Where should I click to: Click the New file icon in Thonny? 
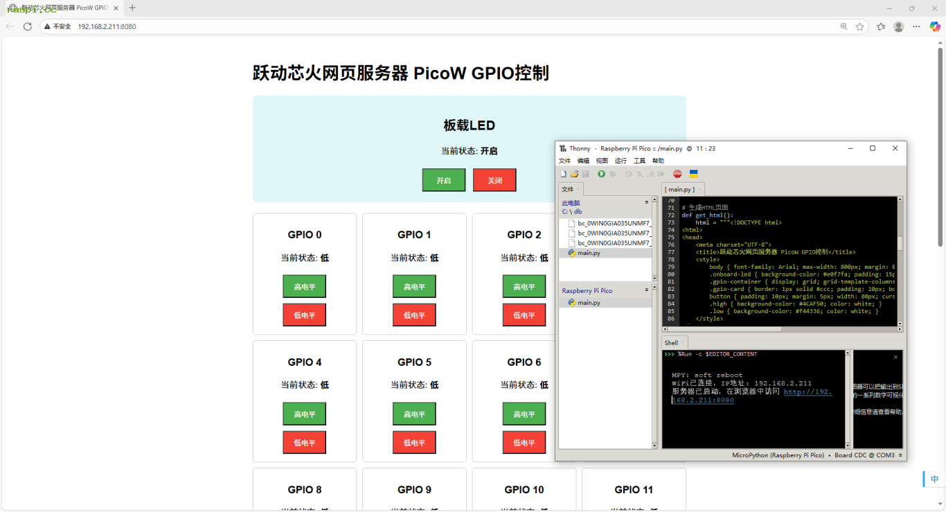564,174
